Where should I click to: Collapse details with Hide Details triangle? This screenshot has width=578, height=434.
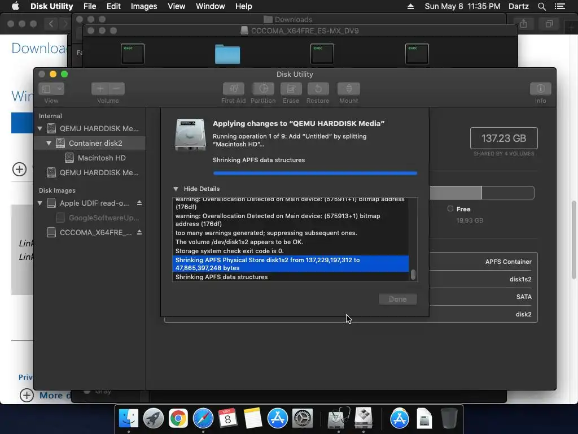tap(176, 189)
